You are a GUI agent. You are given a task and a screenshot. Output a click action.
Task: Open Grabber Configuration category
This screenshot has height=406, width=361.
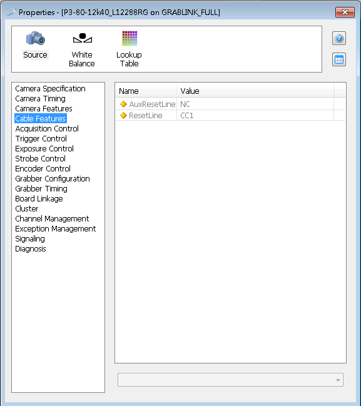tap(53, 179)
